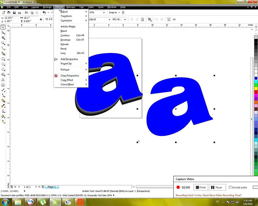
Task: Pick the blue color swatch
Action: click(x=256, y=78)
